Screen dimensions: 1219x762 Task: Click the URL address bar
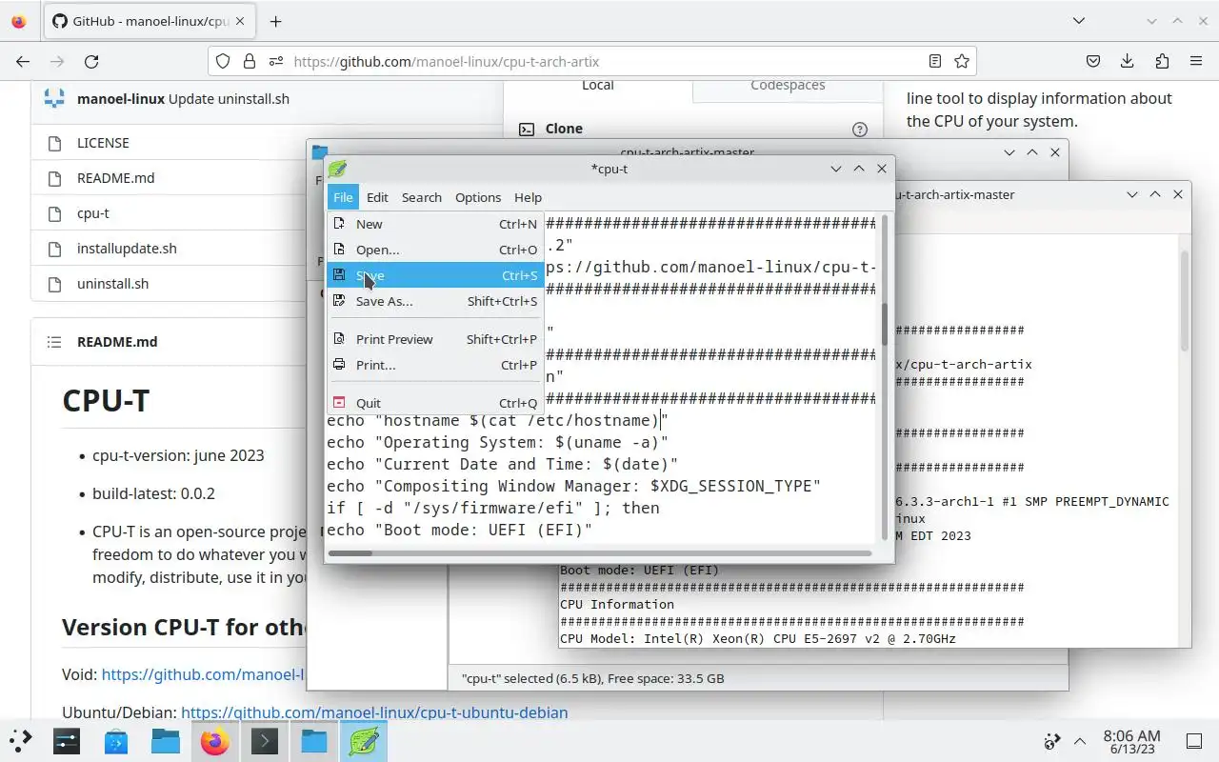[x=592, y=61]
